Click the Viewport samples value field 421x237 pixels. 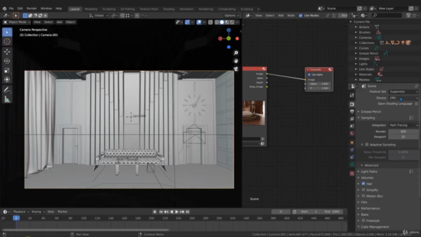(x=403, y=137)
